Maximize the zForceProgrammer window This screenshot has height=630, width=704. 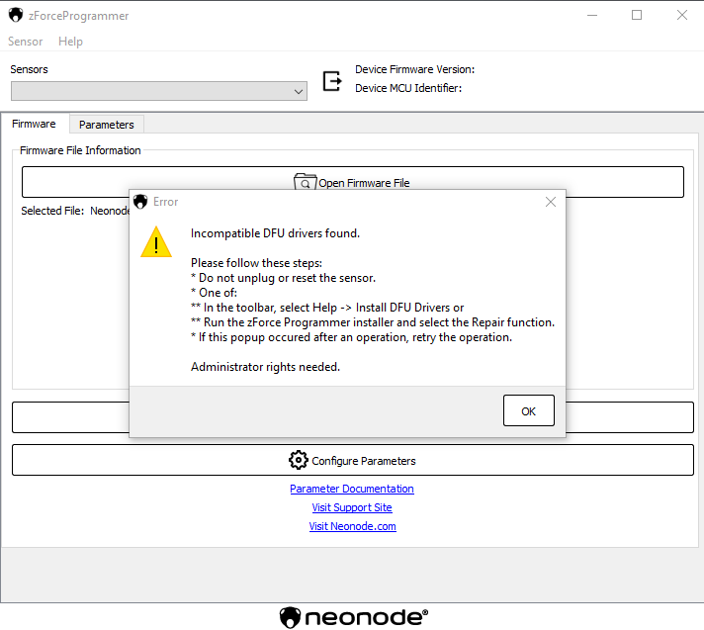[x=637, y=16]
